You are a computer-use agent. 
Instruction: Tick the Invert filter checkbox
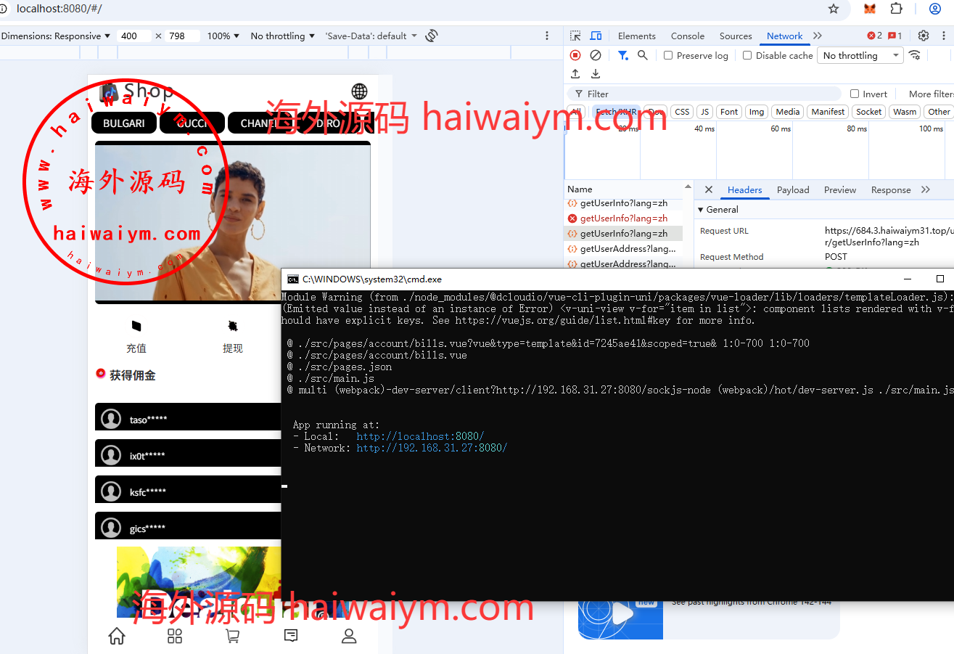tap(855, 94)
